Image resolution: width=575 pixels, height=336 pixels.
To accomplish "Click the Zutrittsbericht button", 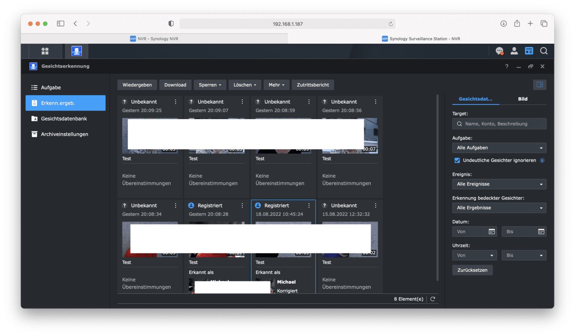I will [313, 85].
